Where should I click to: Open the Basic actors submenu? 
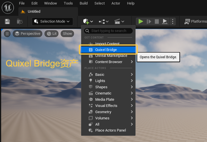tap(108, 75)
